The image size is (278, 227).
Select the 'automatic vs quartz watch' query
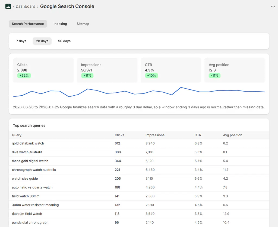pyautogui.click(x=32, y=187)
